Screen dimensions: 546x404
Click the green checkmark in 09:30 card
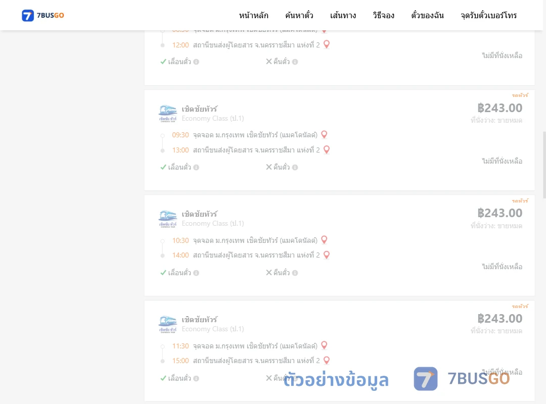click(x=163, y=167)
